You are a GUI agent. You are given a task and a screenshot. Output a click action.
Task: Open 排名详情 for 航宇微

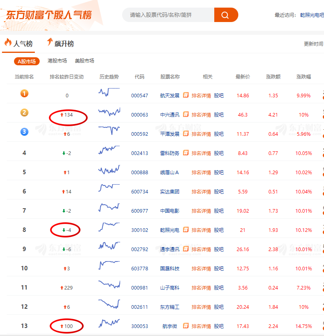point(201,326)
